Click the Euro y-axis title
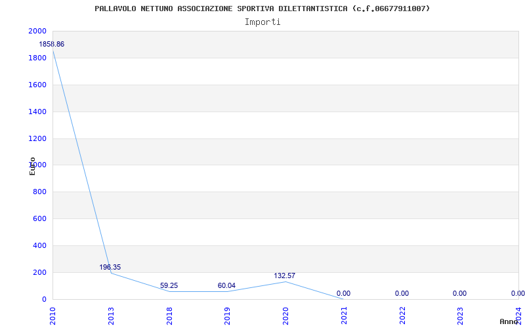 (32, 166)
